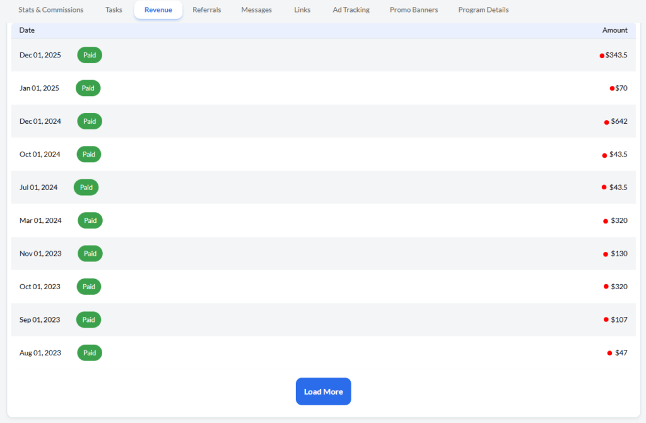Go to the Stats & Commissions tab
This screenshot has width=646, height=423.
(50, 9)
